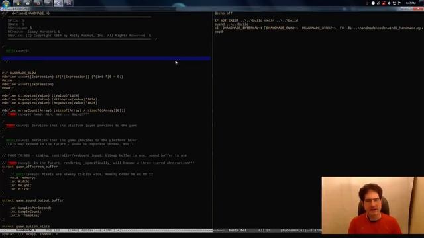Click the white circular tray icon

[373, 3]
